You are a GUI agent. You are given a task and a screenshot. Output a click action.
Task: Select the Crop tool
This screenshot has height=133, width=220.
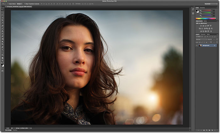point(3,20)
